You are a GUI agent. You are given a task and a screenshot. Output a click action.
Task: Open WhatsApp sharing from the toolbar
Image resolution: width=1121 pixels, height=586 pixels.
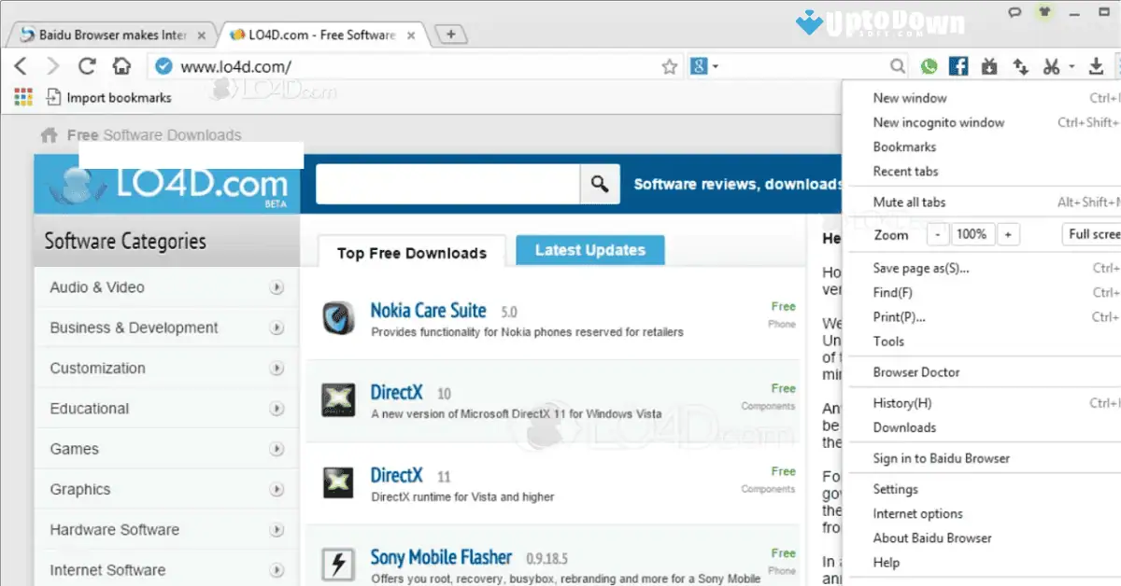click(x=929, y=66)
